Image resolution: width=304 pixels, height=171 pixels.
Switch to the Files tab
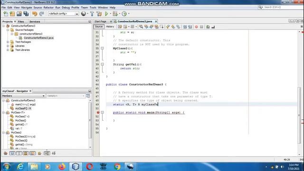coord(21,21)
